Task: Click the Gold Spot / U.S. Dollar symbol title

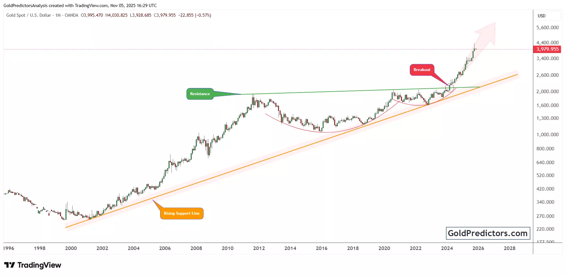Action: click(x=29, y=15)
